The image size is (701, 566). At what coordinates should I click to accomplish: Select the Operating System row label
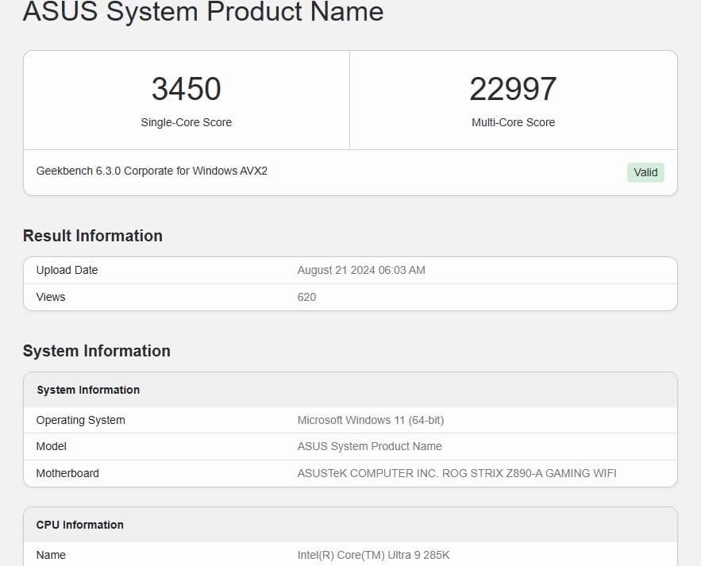coord(80,420)
